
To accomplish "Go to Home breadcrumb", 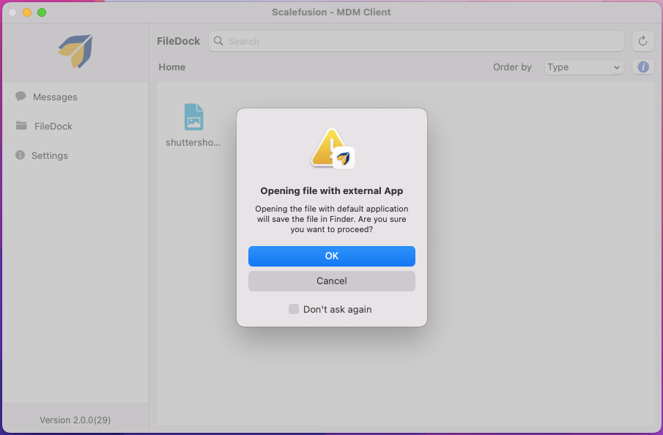I will tap(171, 67).
